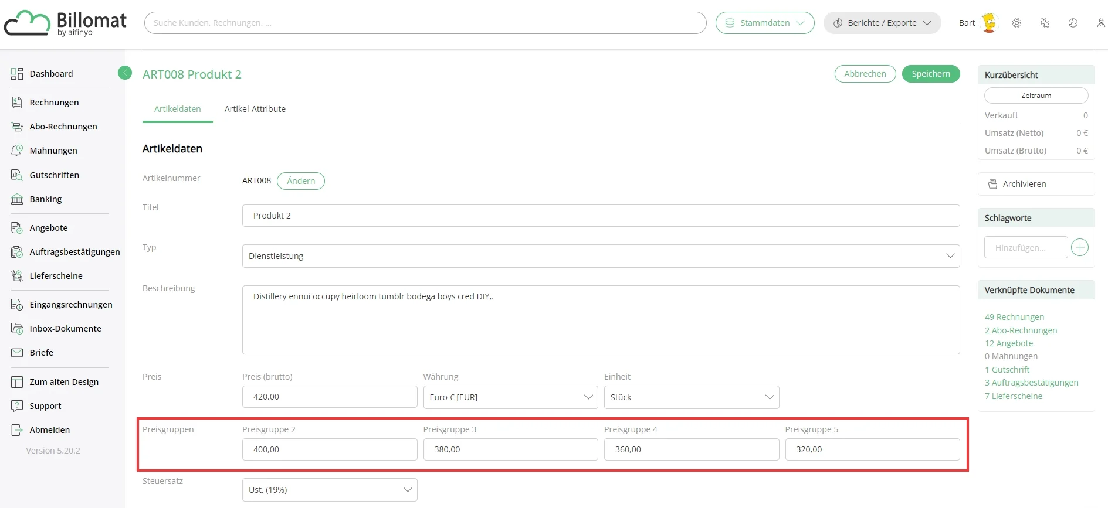The width and height of the screenshot is (1108, 508).
Task: Switch to the Artikel-Attribute tab
Action: point(255,109)
